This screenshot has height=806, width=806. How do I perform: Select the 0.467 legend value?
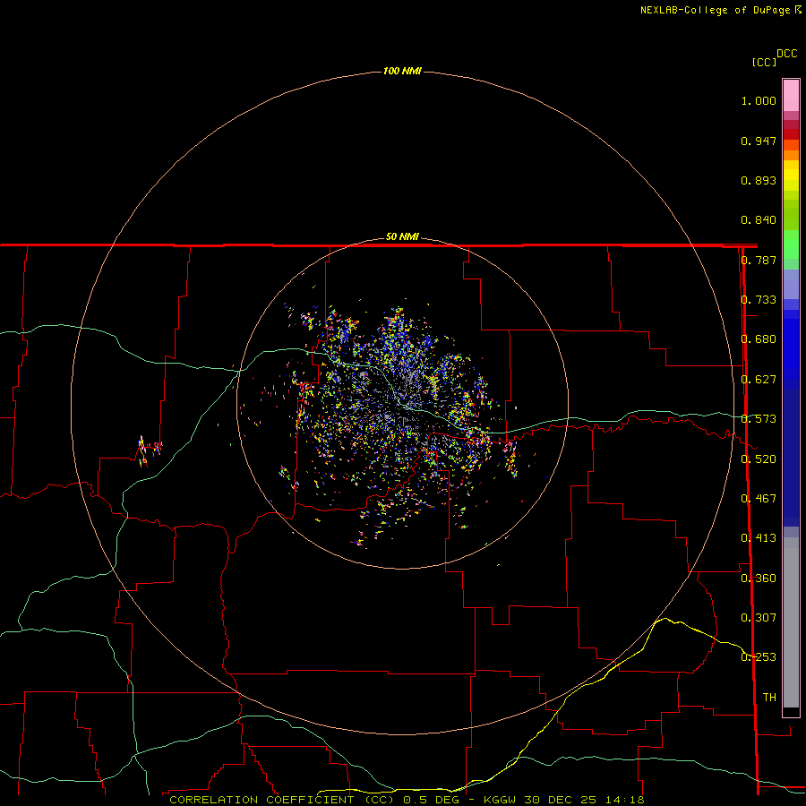point(759,499)
